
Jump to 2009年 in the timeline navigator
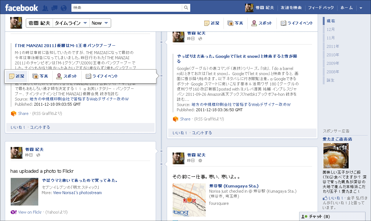pos(333,63)
